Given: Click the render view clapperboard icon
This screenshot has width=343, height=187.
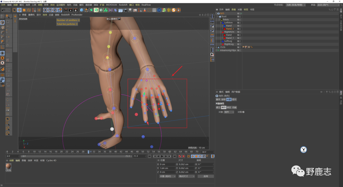Looking at the screenshot, I should [66, 10].
